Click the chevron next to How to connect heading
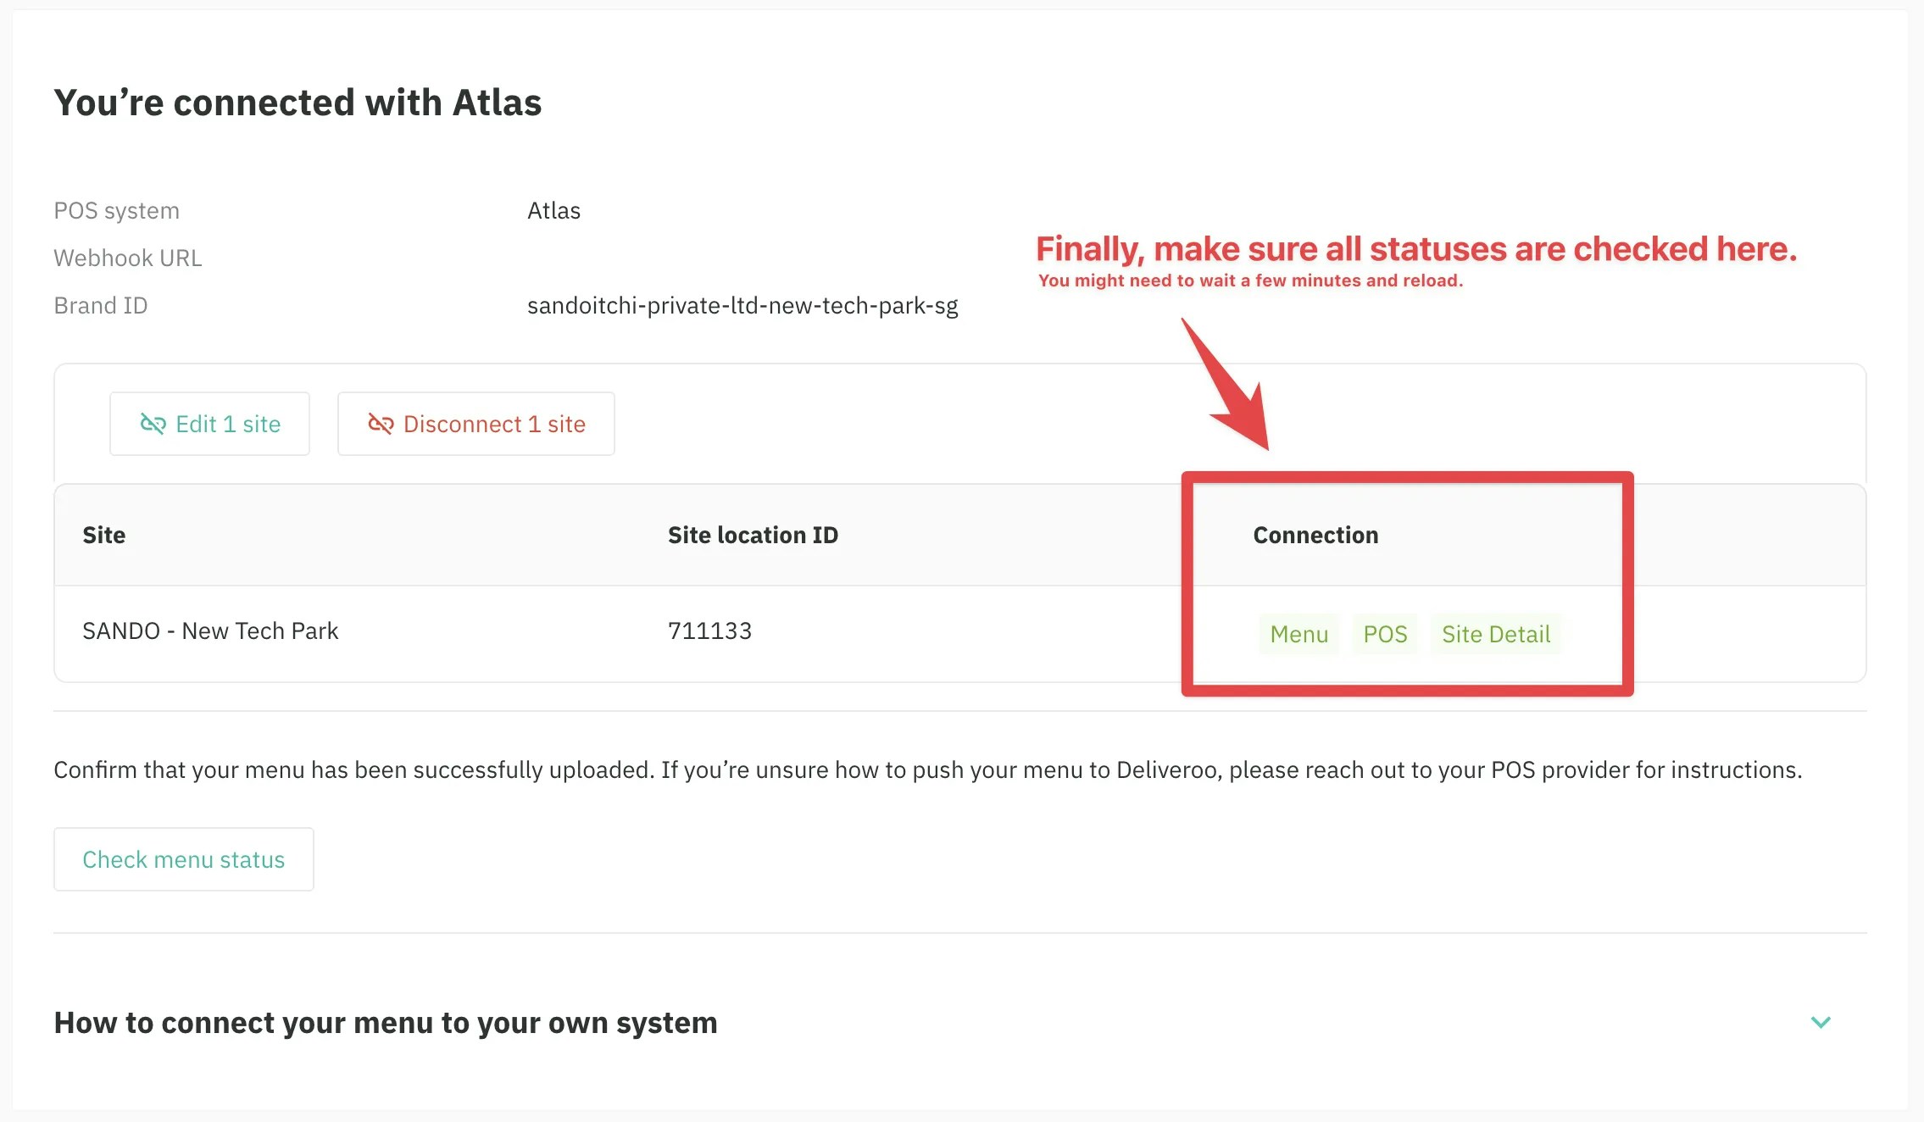1924x1122 pixels. point(1820,1023)
